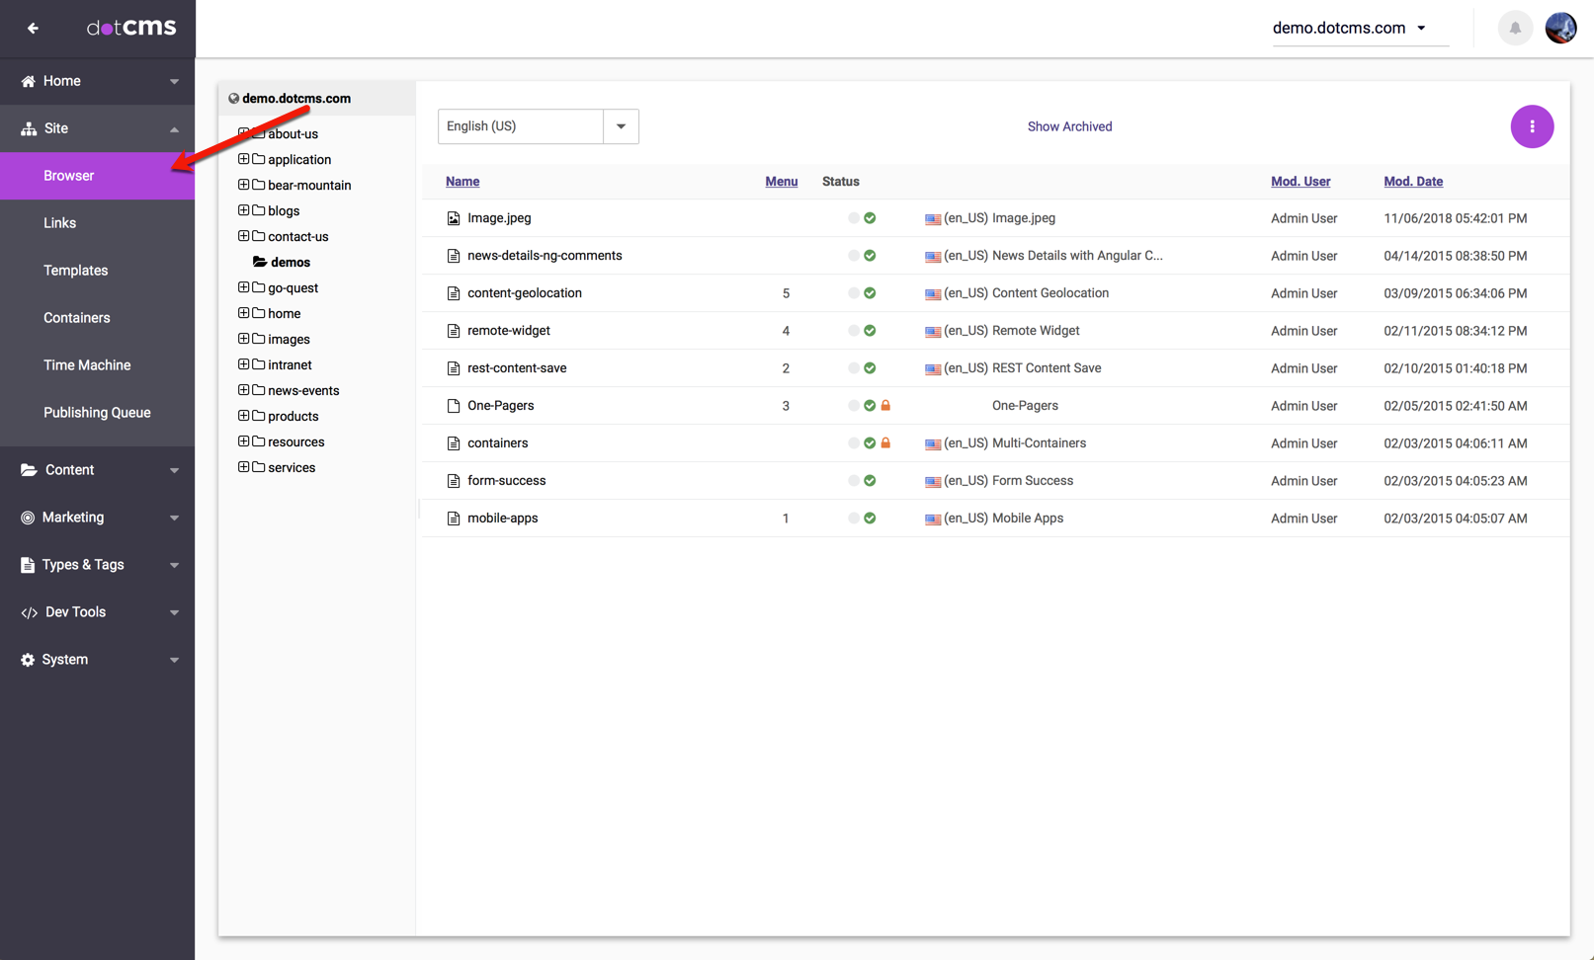Open the demo.dotcms.com site selector
This screenshot has height=960, width=1594.
(x=1350, y=28)
